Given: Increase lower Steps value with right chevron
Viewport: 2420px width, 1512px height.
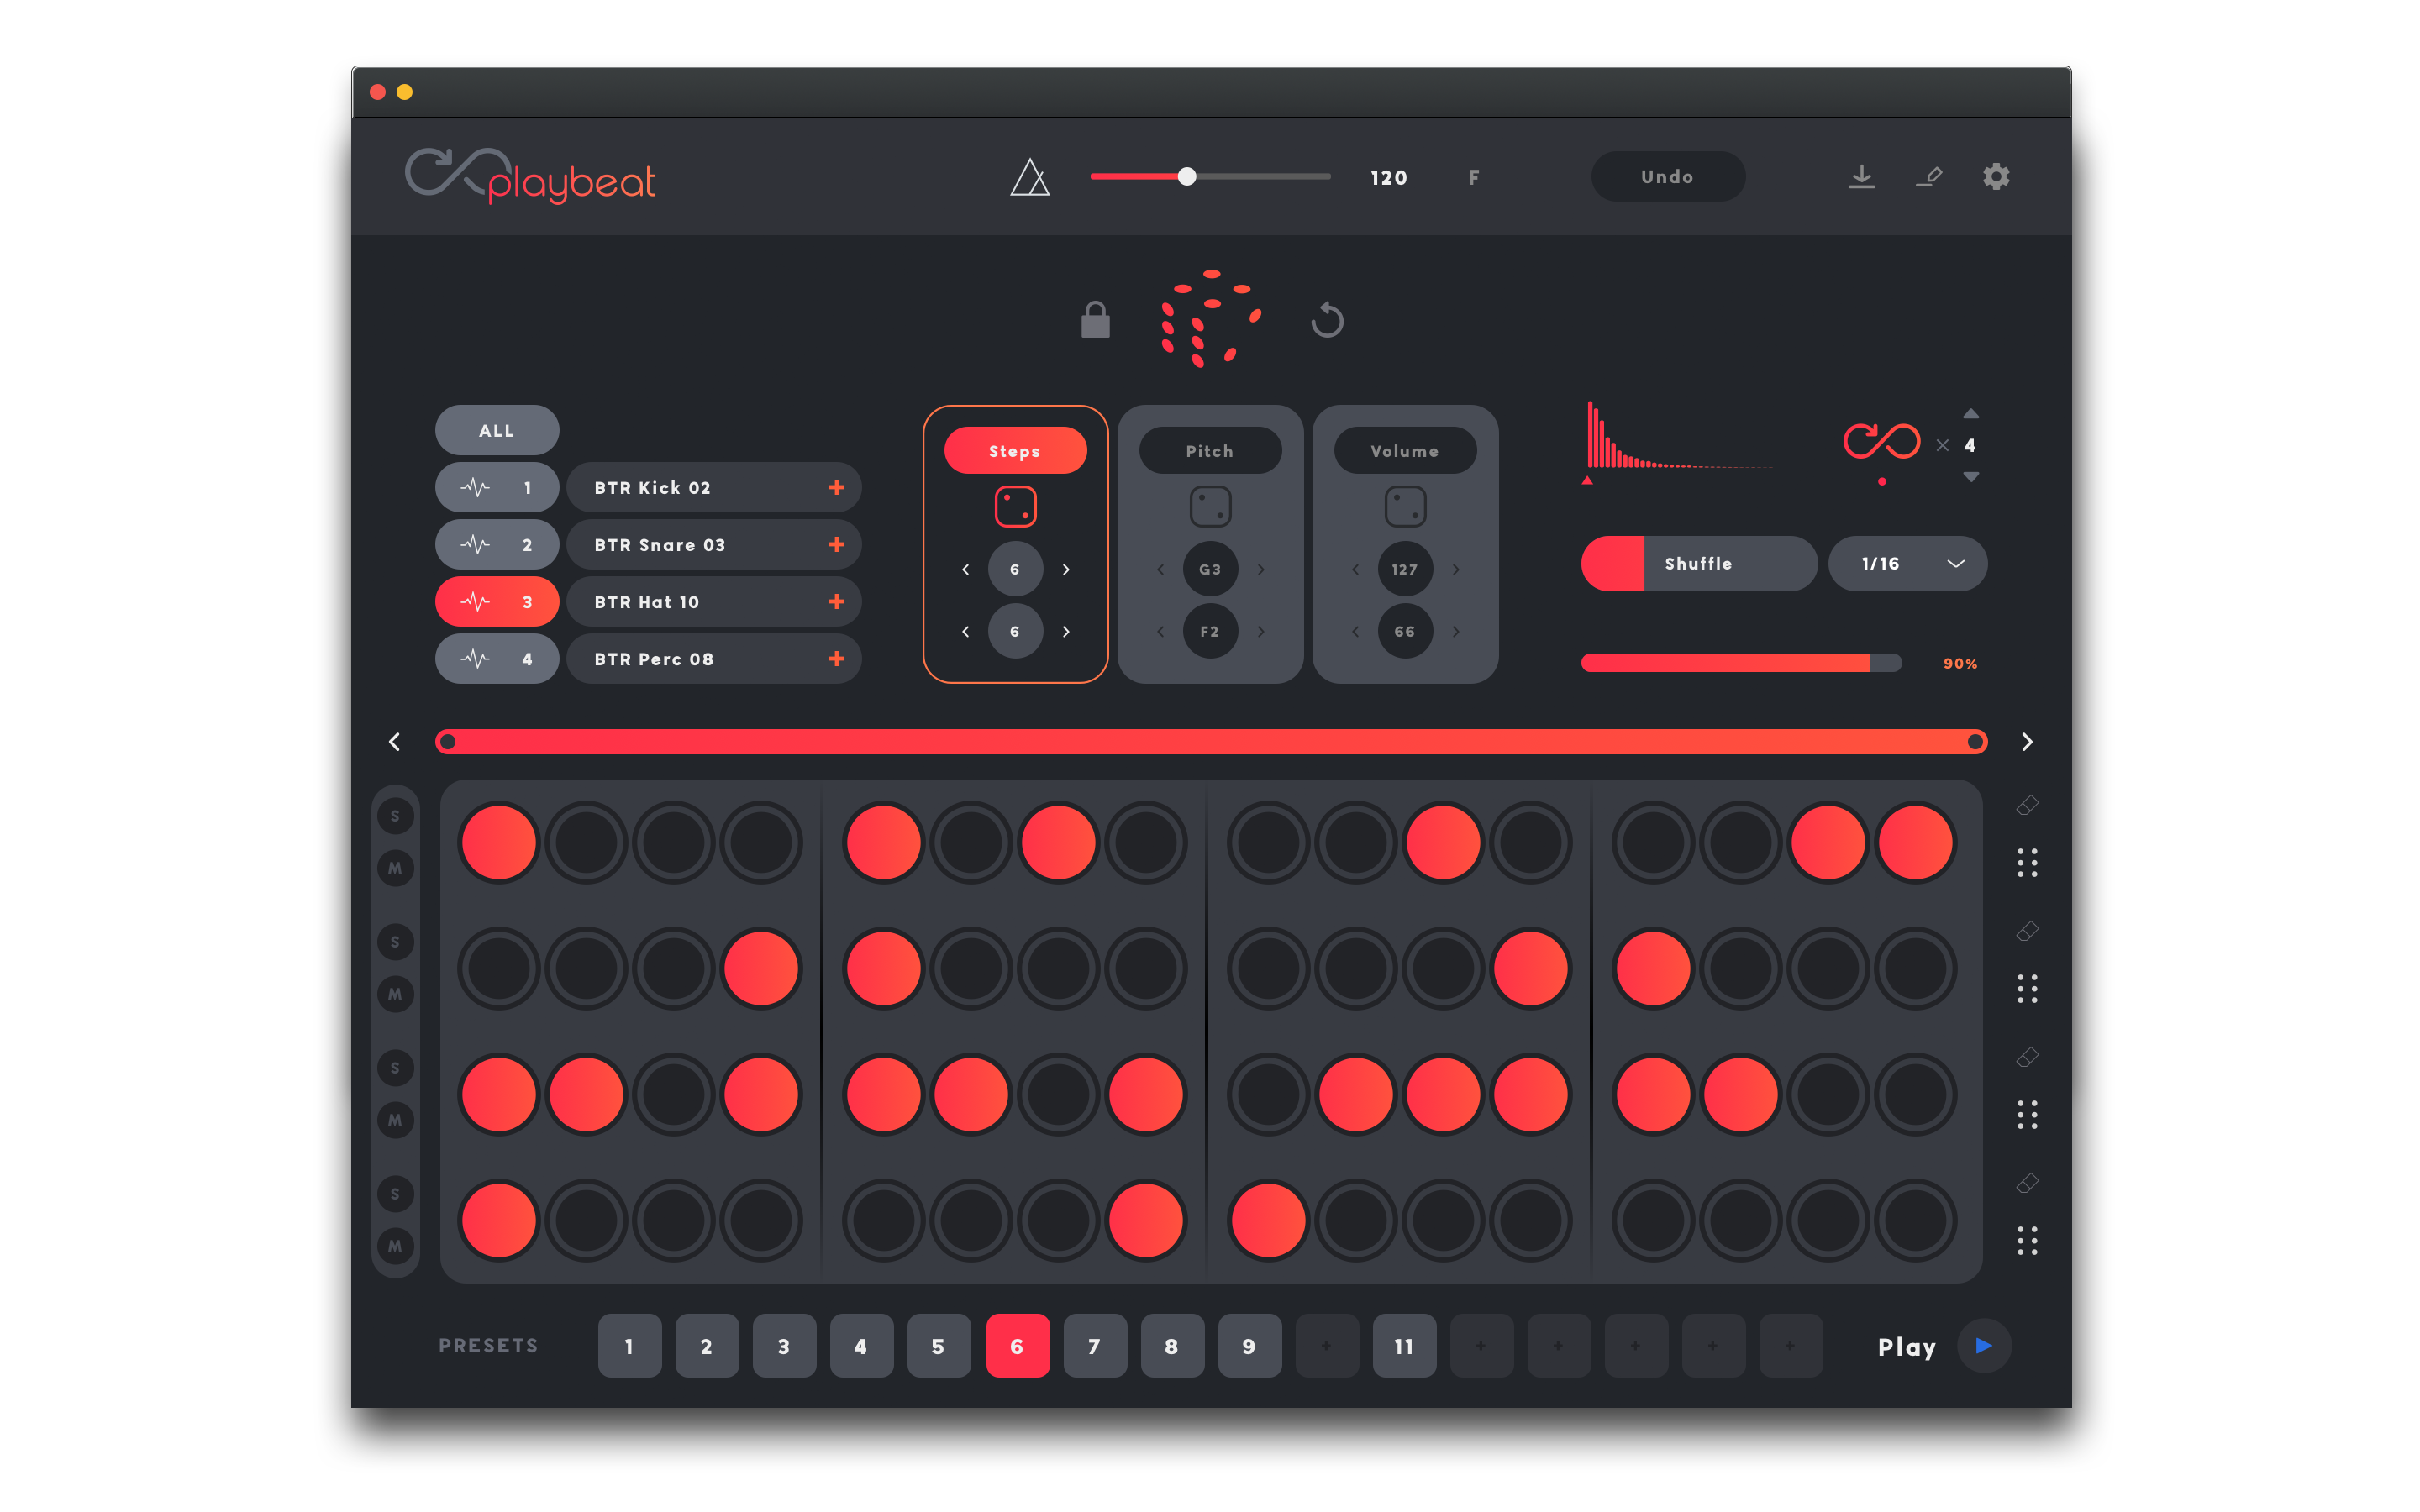Looking at the screenshot, I should 1066,631.
